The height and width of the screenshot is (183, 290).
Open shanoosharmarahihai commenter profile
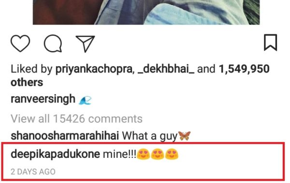coord(65,136)
